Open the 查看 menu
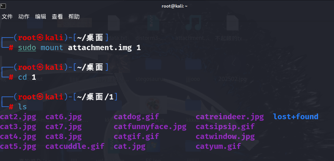The width and height of the screenshot is (334, 161). (57, 17)
